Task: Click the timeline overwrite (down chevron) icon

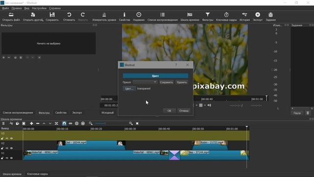Action: tap(50, 123)
